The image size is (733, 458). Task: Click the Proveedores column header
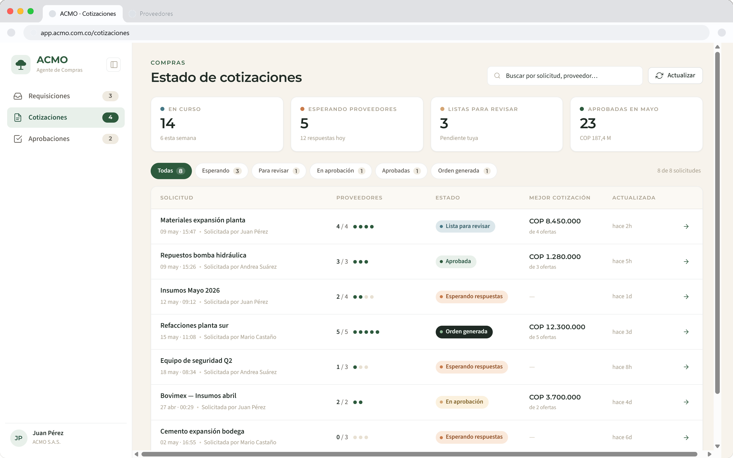click(x=359, y=198)
